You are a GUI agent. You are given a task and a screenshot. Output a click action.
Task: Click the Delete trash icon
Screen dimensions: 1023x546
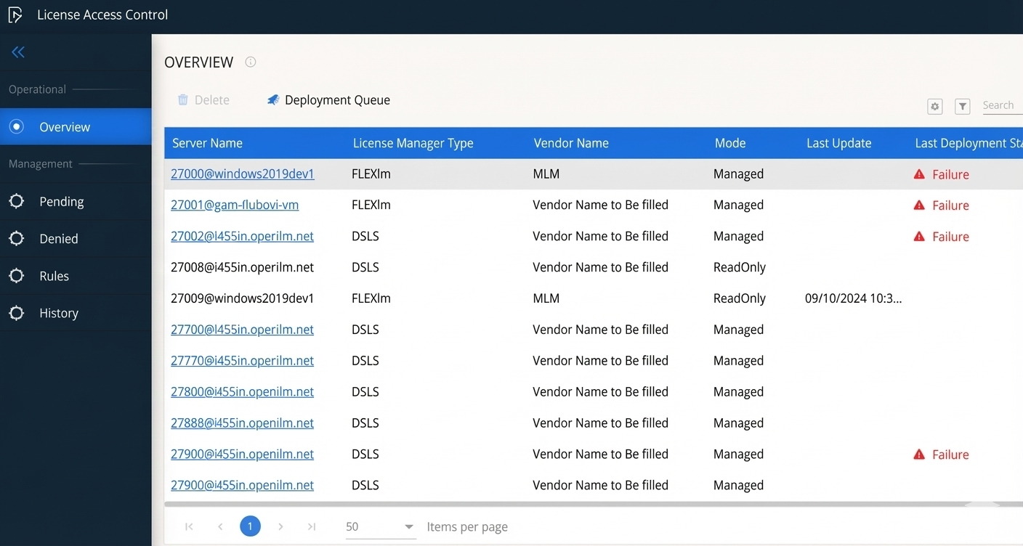(183, 100)
